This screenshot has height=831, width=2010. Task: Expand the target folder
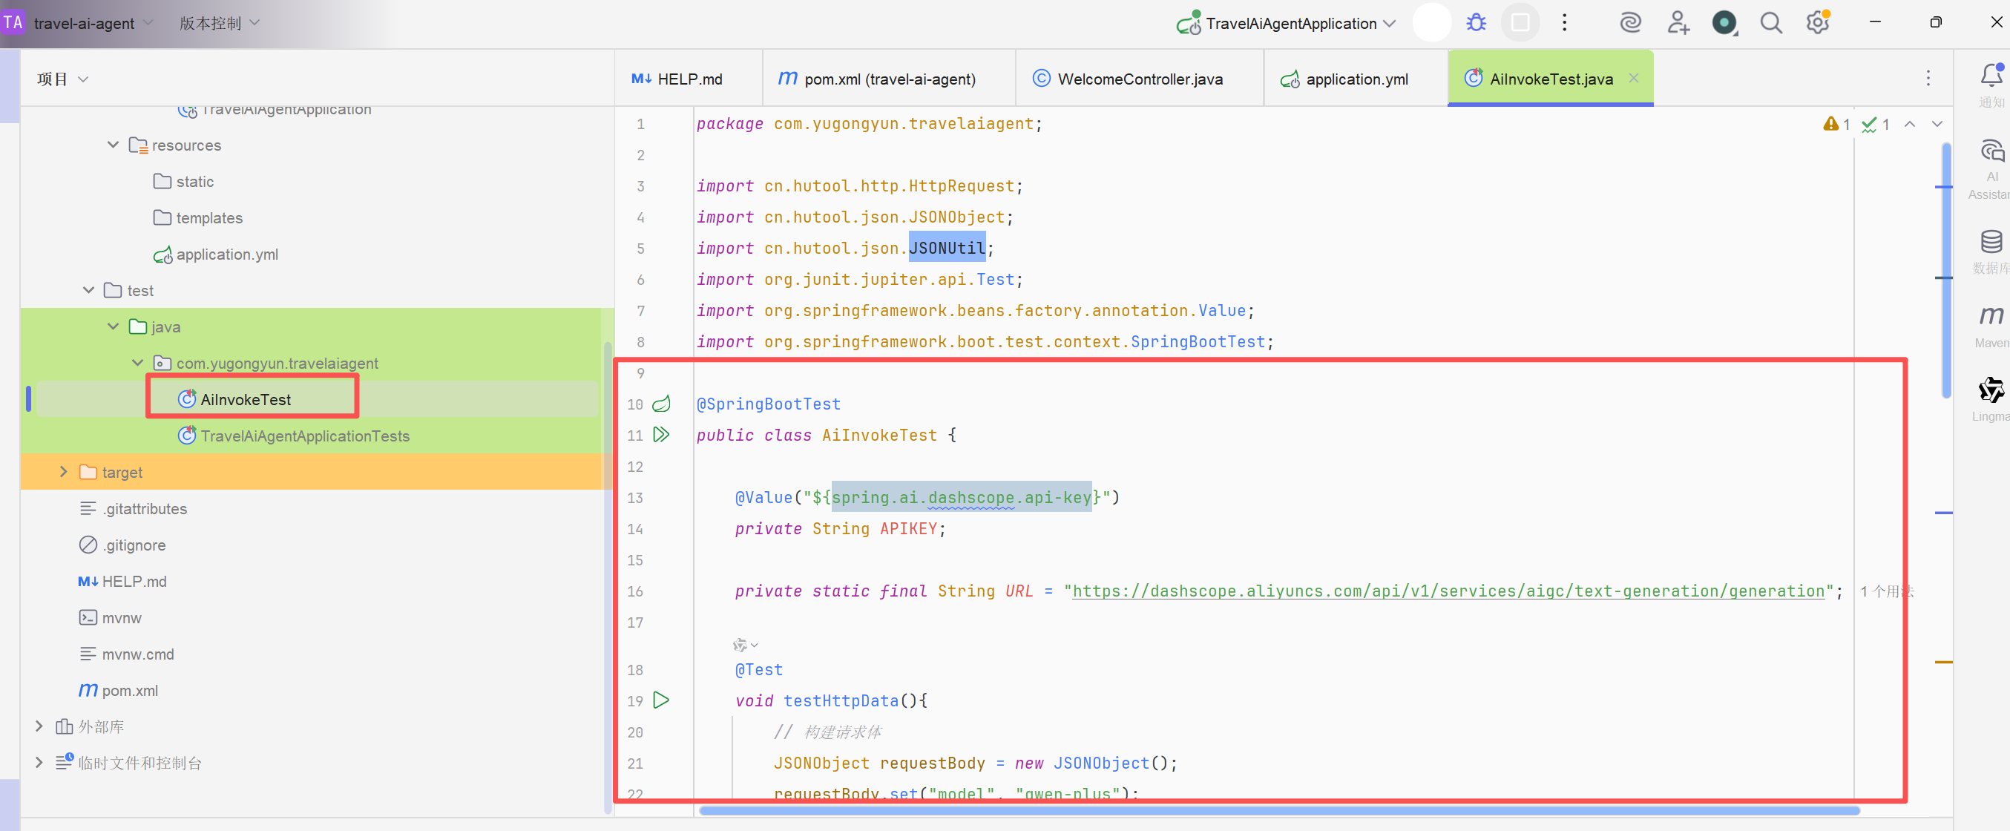point(63,472)
